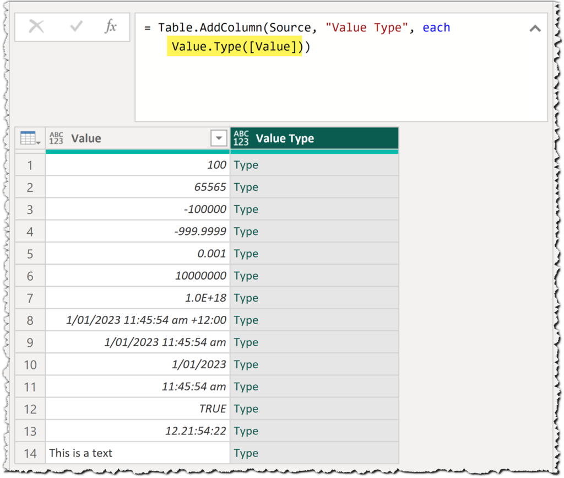Select the cell containing 65565
The image size is (564, 478).
tap(138, 187)
